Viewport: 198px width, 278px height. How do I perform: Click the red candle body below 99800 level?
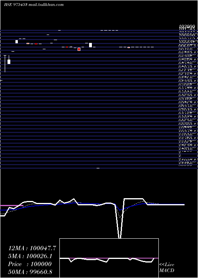click(x=79, y=49)
